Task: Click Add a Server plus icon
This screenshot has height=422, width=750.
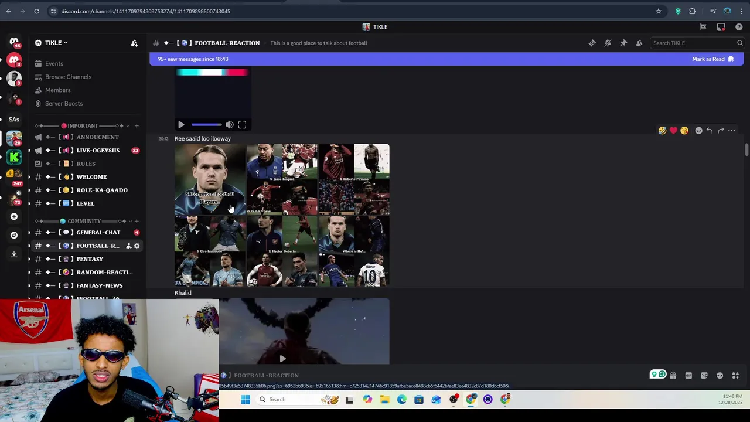Action: 14,216
